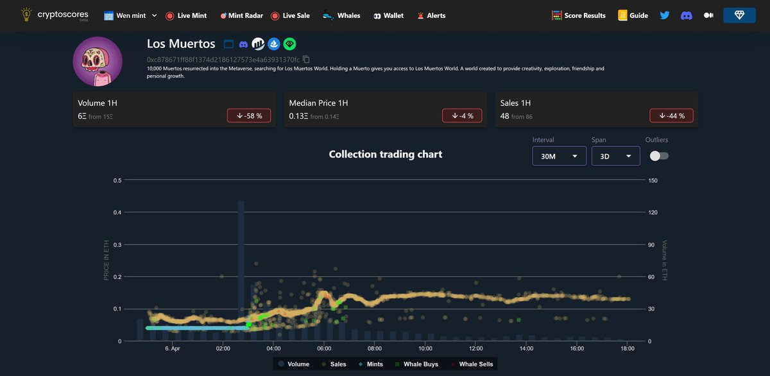Open the Alerts page
The height and width of the screenshot is (376, 770).
[x=431, y=15]
